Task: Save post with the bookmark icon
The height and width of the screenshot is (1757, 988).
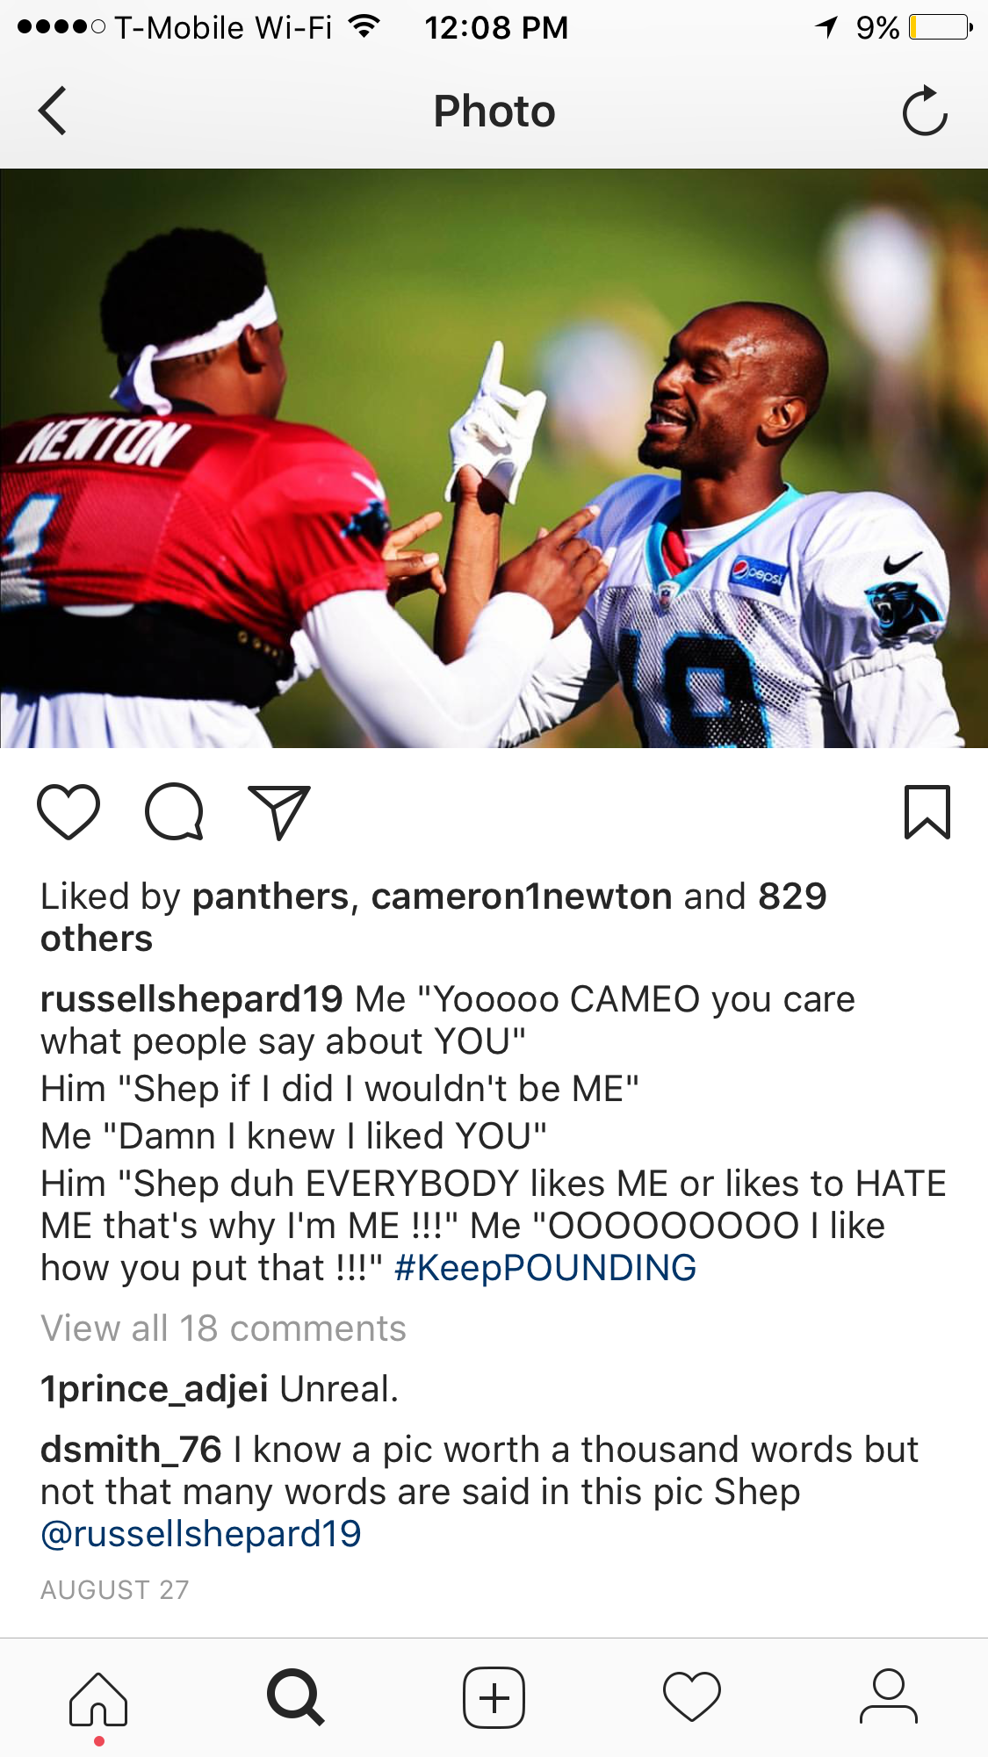Action: [x=927, y=811]
